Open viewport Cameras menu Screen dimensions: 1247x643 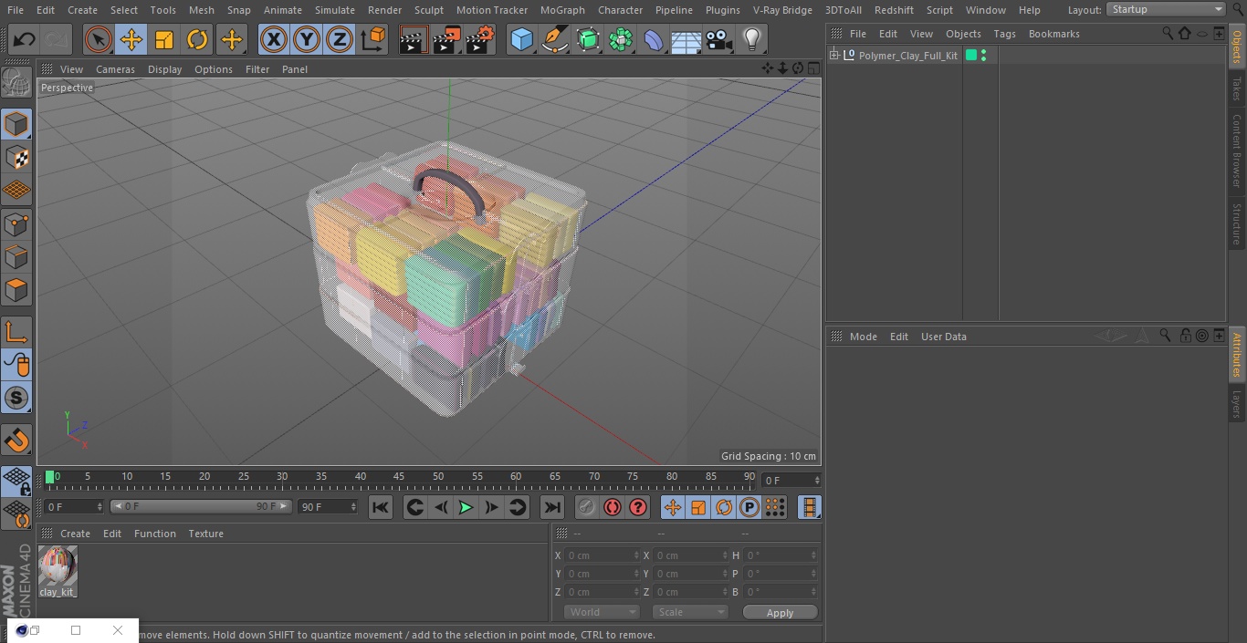[x=115, y=69]
